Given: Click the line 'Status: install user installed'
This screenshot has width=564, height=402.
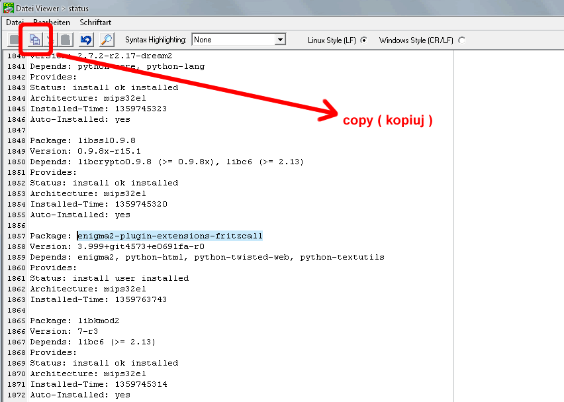Looking at the screenshot, I should pyautogui.click(x=109, y=278).
